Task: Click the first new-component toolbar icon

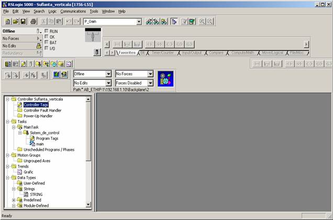Action: pos(8,64)
